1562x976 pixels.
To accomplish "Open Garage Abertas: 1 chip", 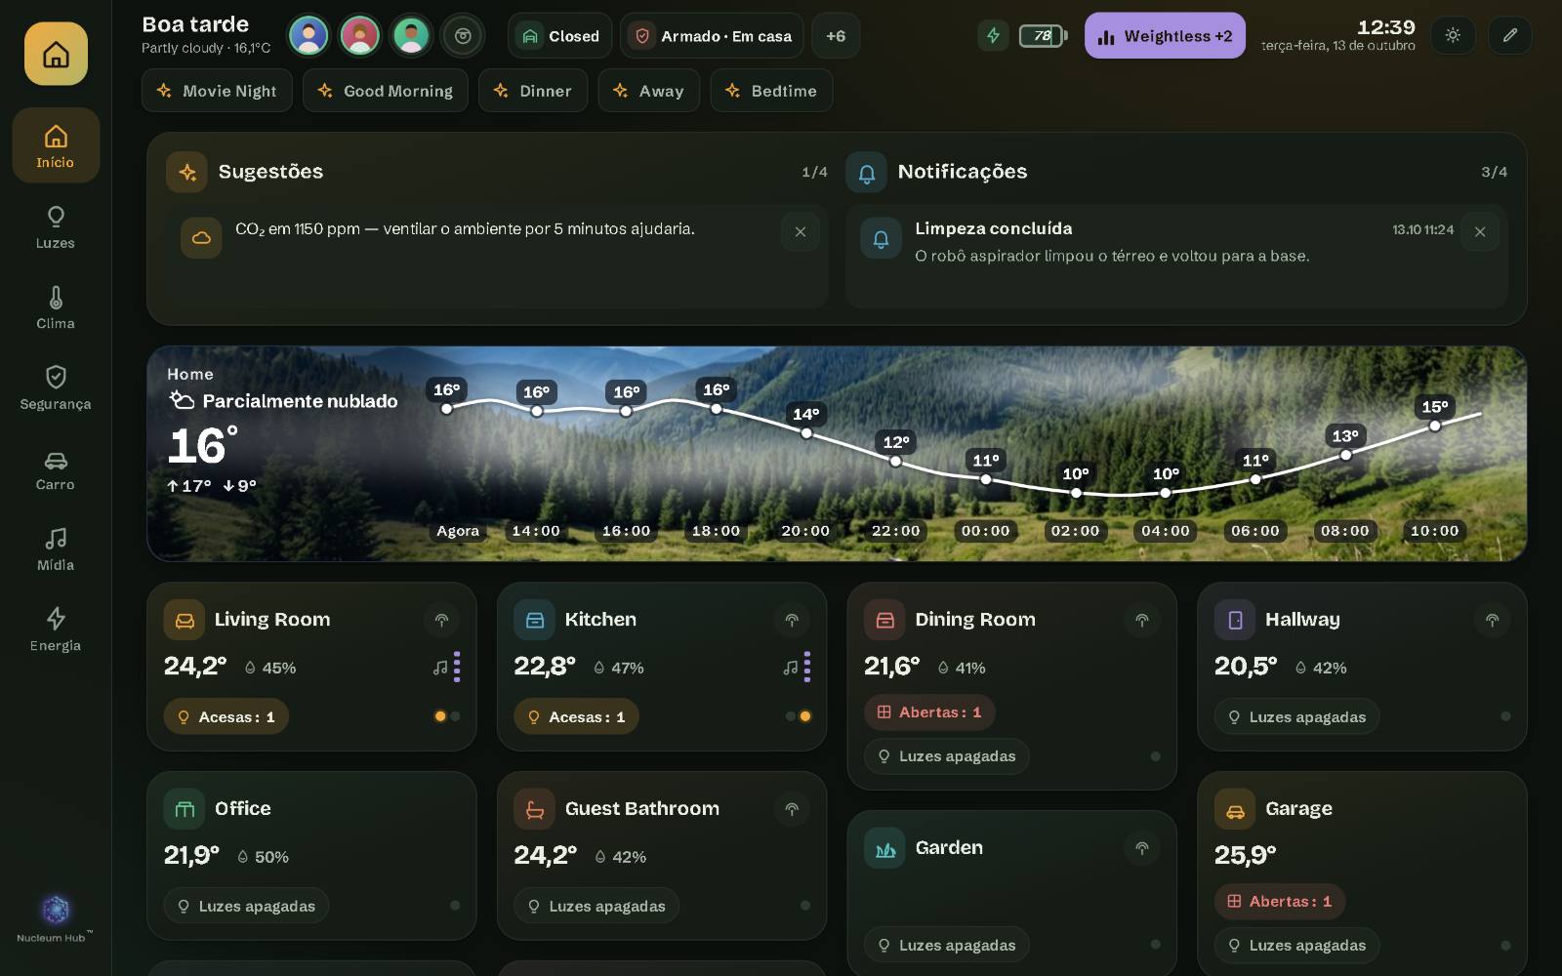I will pos(1280,902).
